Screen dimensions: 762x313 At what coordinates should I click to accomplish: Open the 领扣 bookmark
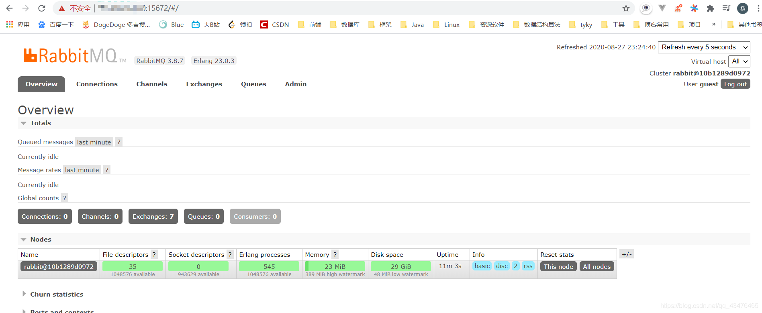[240, 24]
